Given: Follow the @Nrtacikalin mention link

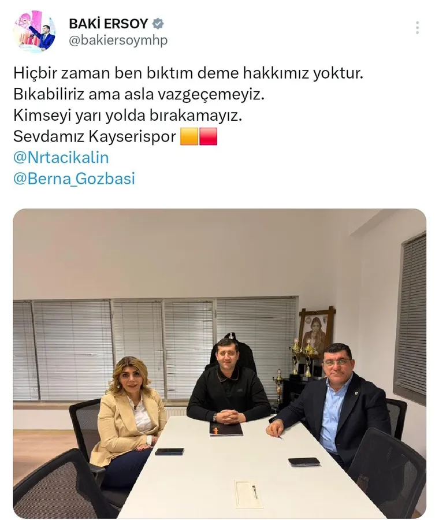Looking at the screenshot, I should point(61,158).
